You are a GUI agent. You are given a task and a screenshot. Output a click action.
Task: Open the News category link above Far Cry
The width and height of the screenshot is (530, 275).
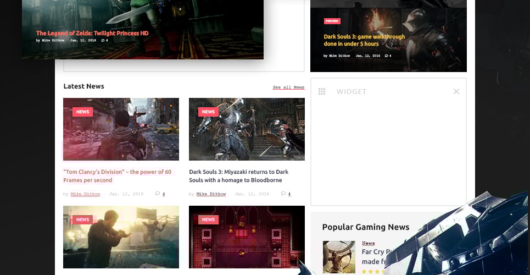(x=368, y=243)
